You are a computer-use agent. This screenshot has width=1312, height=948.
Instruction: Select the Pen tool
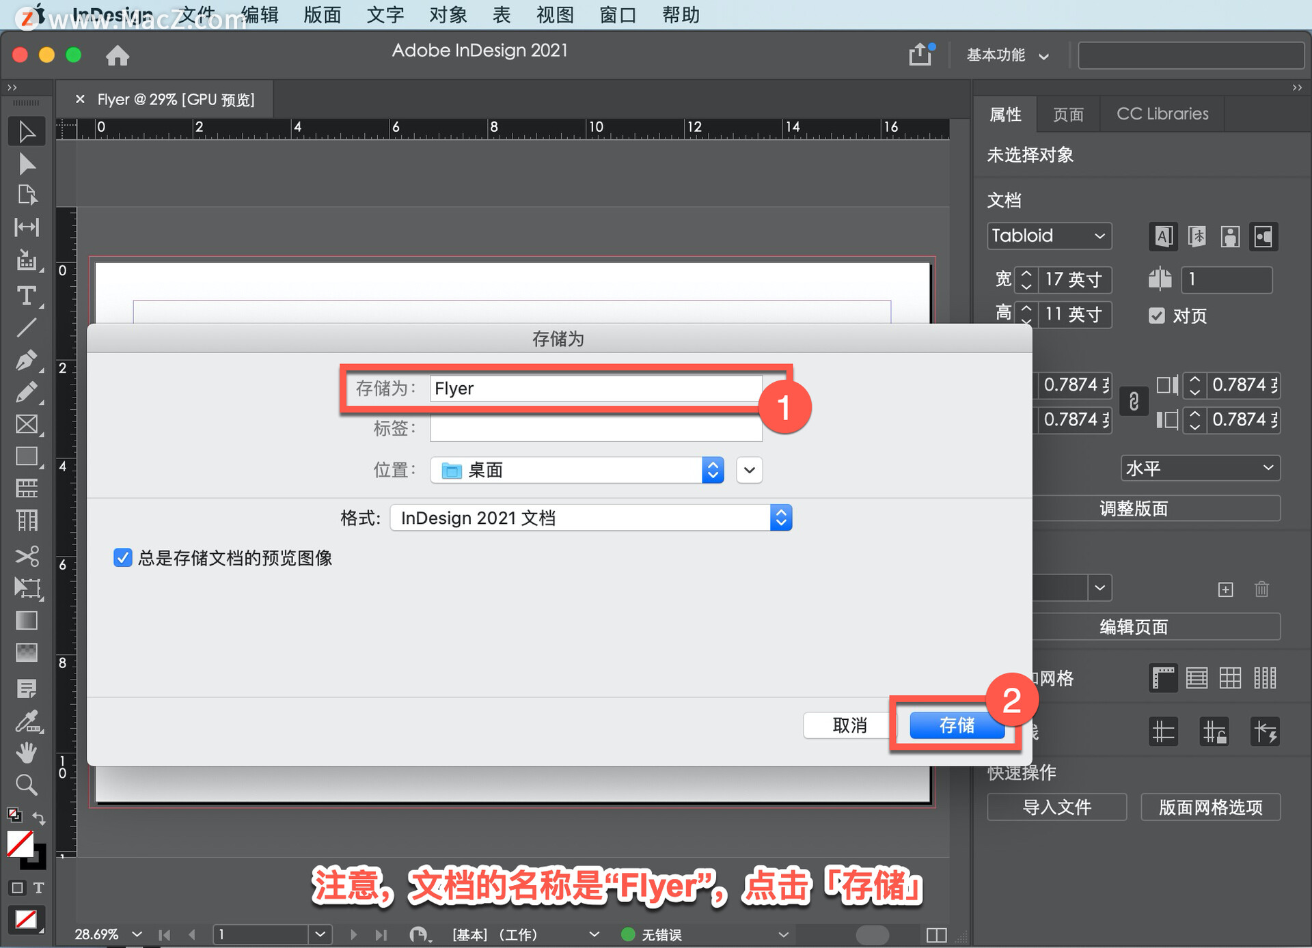pyautogui.click(x=26, y=360)
